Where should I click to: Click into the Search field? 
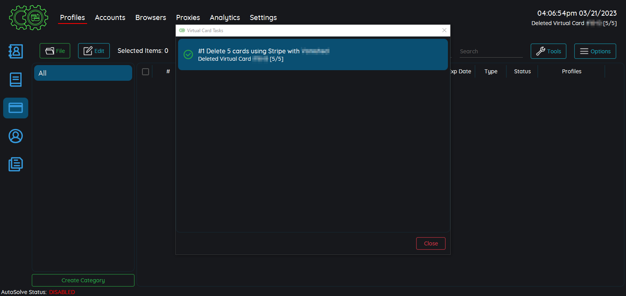coord(491,51)
